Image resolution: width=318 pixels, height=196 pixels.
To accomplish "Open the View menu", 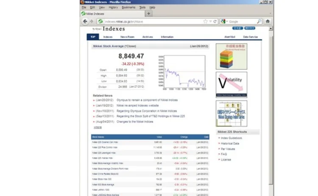I will (102, 7).
